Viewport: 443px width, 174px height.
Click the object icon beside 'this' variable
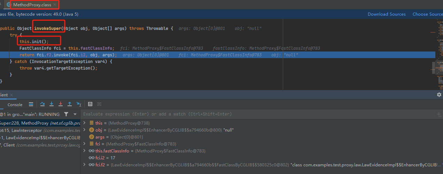[92, 123]
